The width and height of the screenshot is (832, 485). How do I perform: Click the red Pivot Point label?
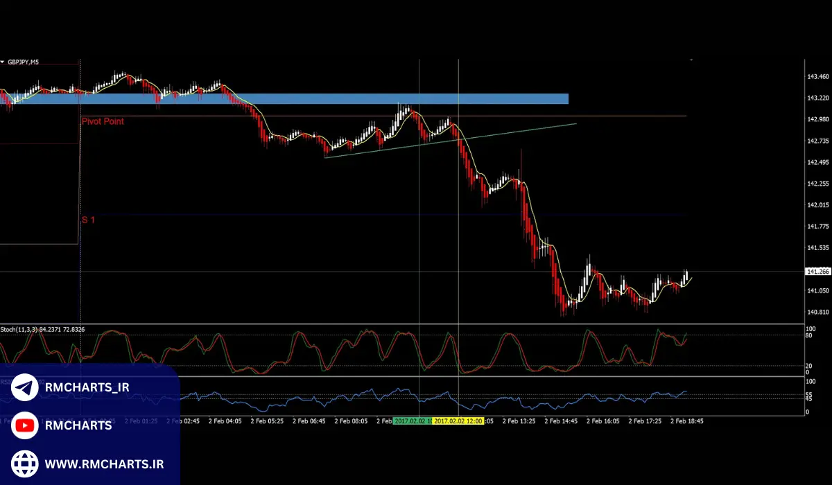point(103,121)
